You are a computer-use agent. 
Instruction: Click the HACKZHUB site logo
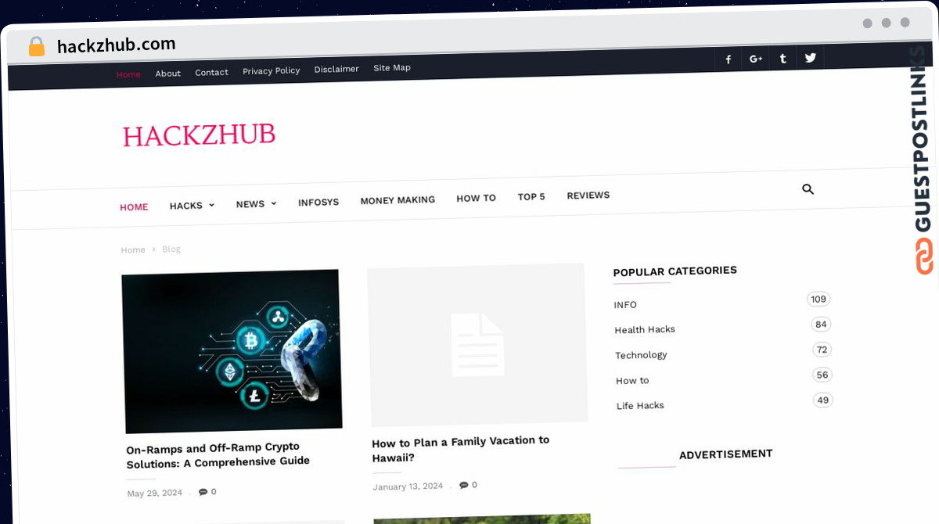[199, 135]
